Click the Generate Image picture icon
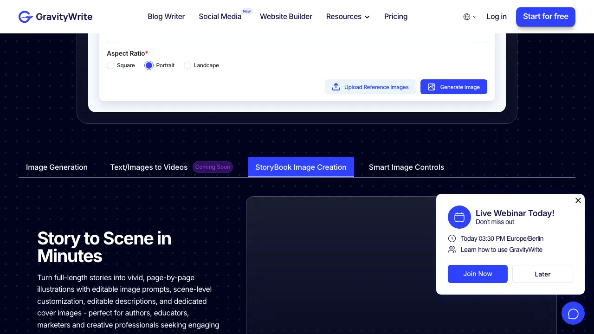Screen dimensions: 594x334 pyautogui.click(x=432, y=87)
